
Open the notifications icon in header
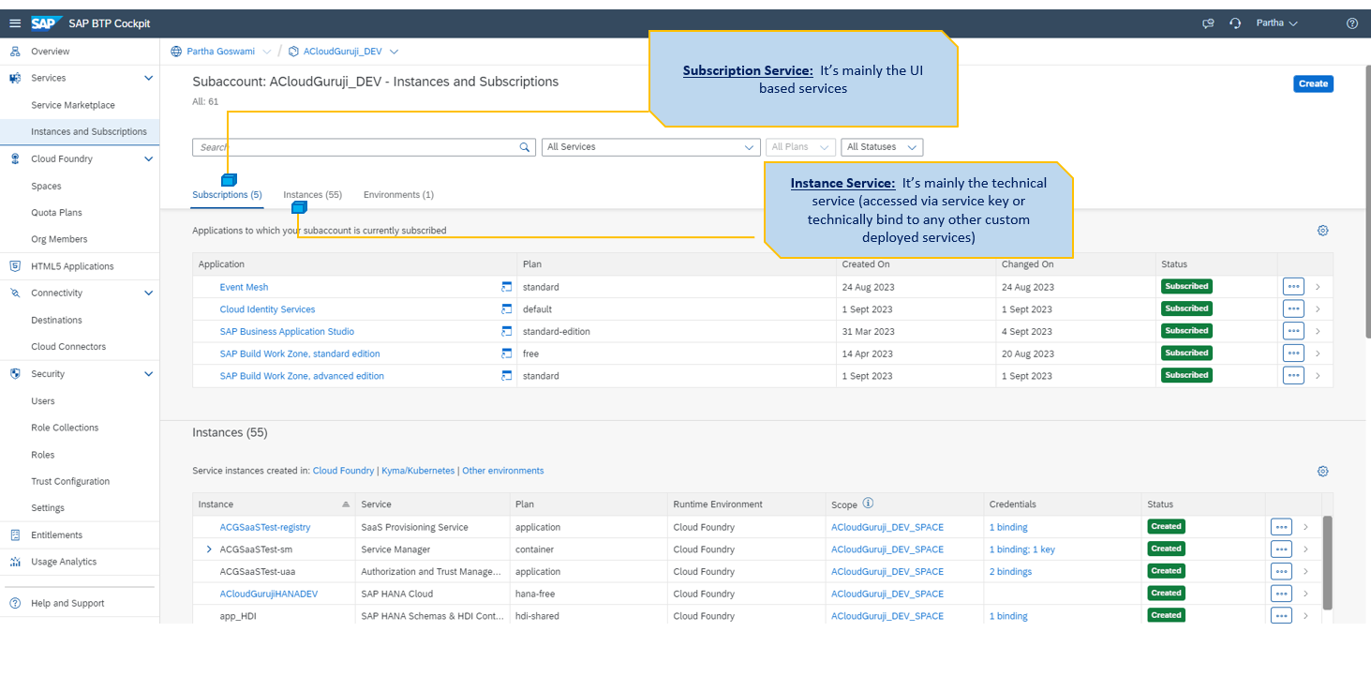coord(1208,23)
